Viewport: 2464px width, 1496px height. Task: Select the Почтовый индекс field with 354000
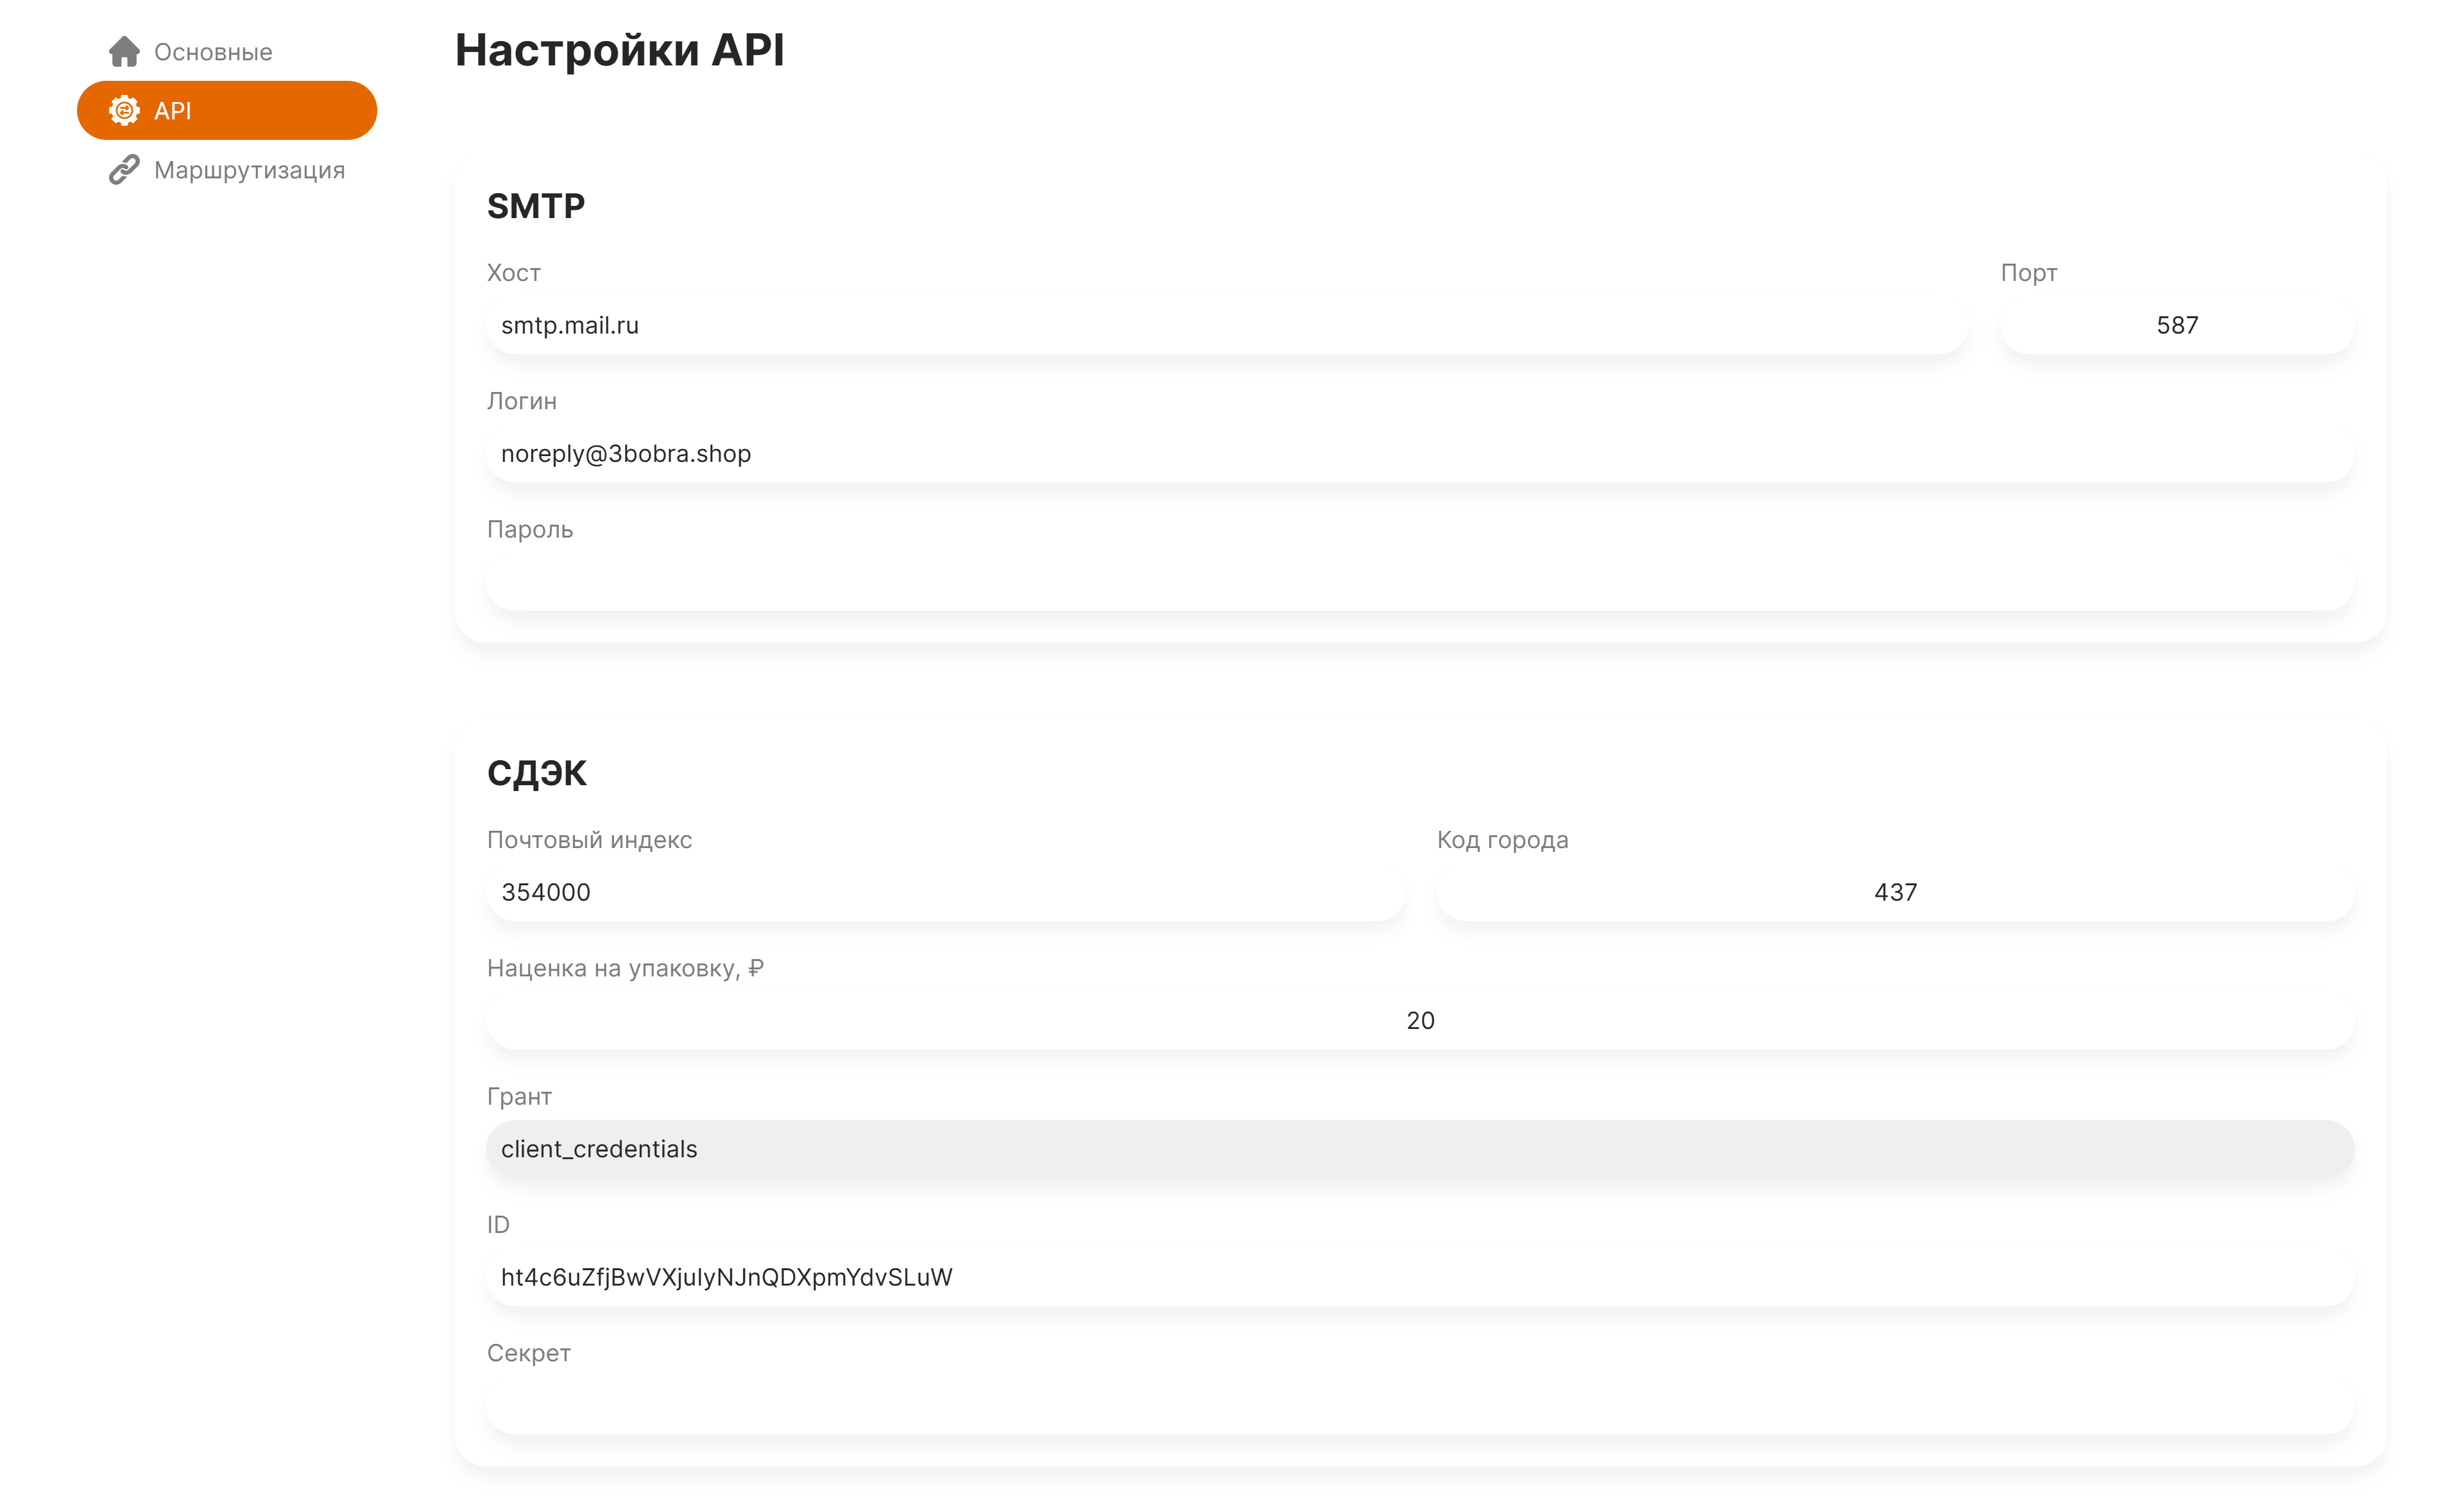(945, 892)
